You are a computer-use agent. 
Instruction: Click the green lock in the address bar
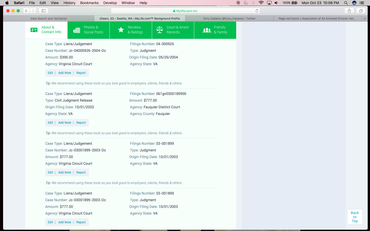pyautogui.click(x=174, y=11)
